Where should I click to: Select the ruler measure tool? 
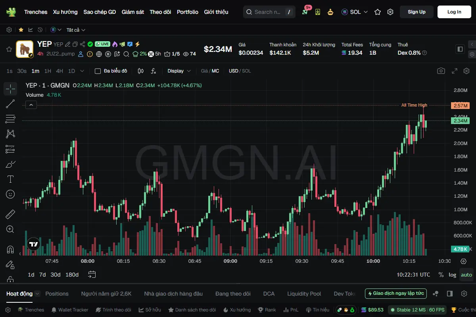[10, 214]
